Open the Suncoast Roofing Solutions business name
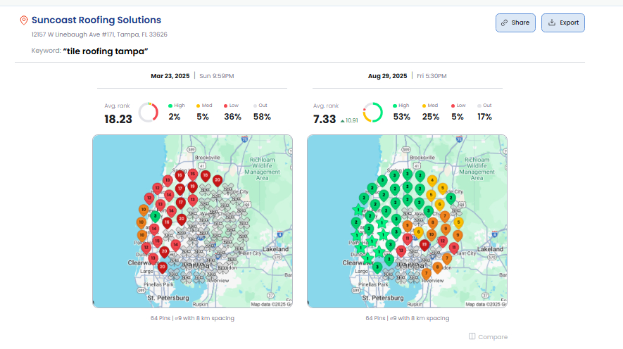The image size is (623, 349). [x=96, y=20]
